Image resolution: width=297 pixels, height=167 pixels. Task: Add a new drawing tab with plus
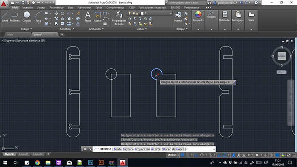click(x=62, y=34)
